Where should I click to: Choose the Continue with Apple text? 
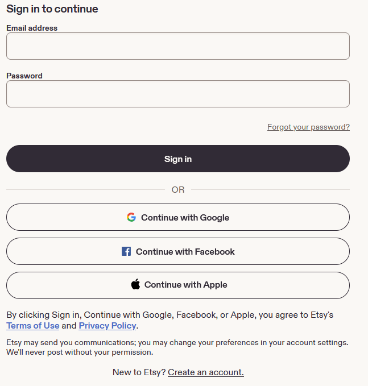coord(186,285)
